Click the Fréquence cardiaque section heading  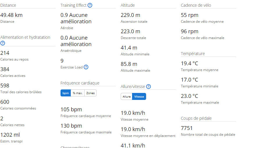tap(80, 83)
